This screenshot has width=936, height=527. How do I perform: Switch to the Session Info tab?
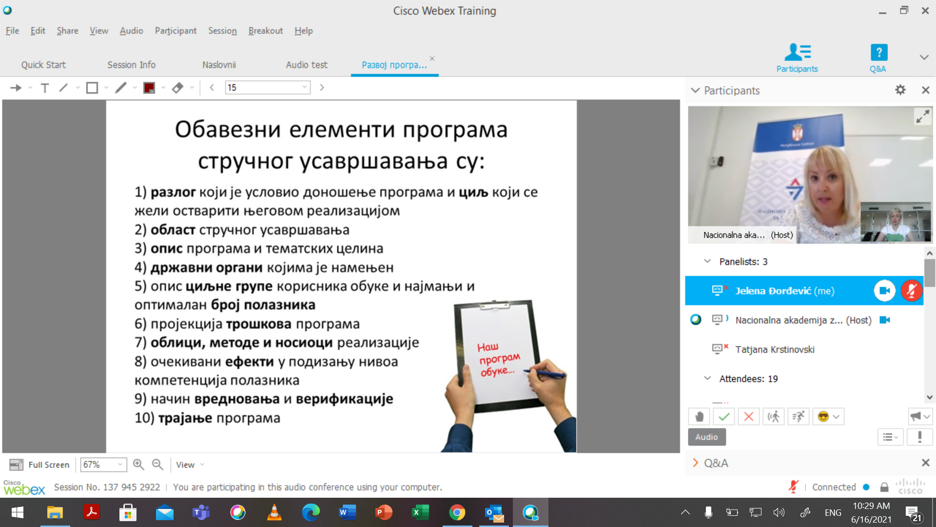[131, 65]
